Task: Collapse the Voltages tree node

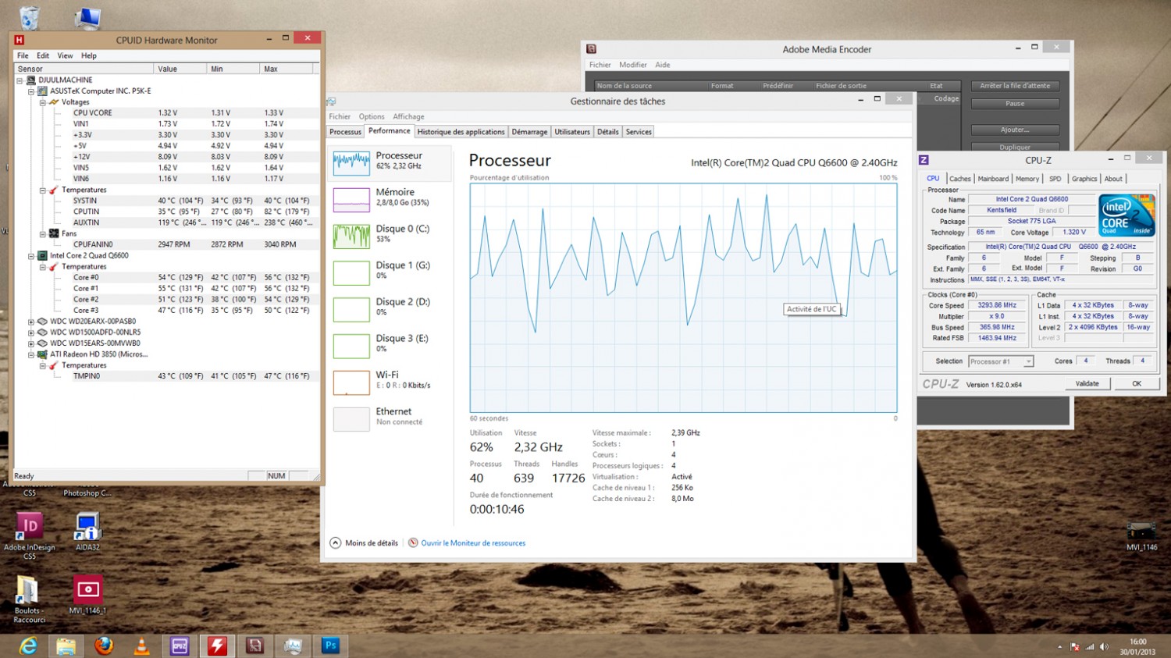Action: point(43,102)
